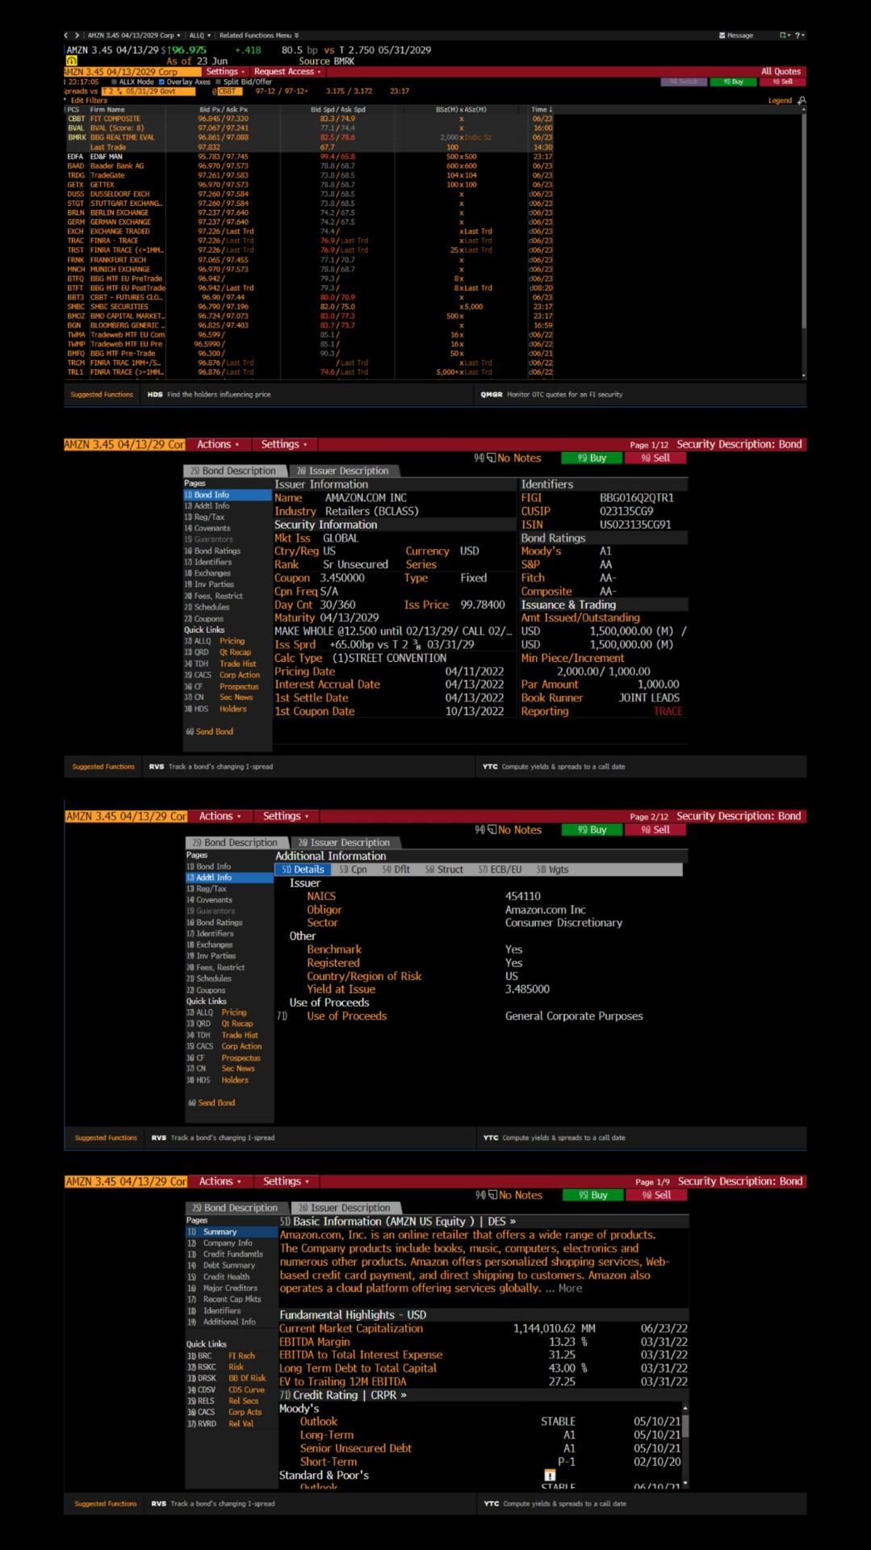Open the Actions dropdown on the Page 1/9 panel
Image resolution: width=871 pixels, height=1550 pixels.
[x=220, y=1181]
